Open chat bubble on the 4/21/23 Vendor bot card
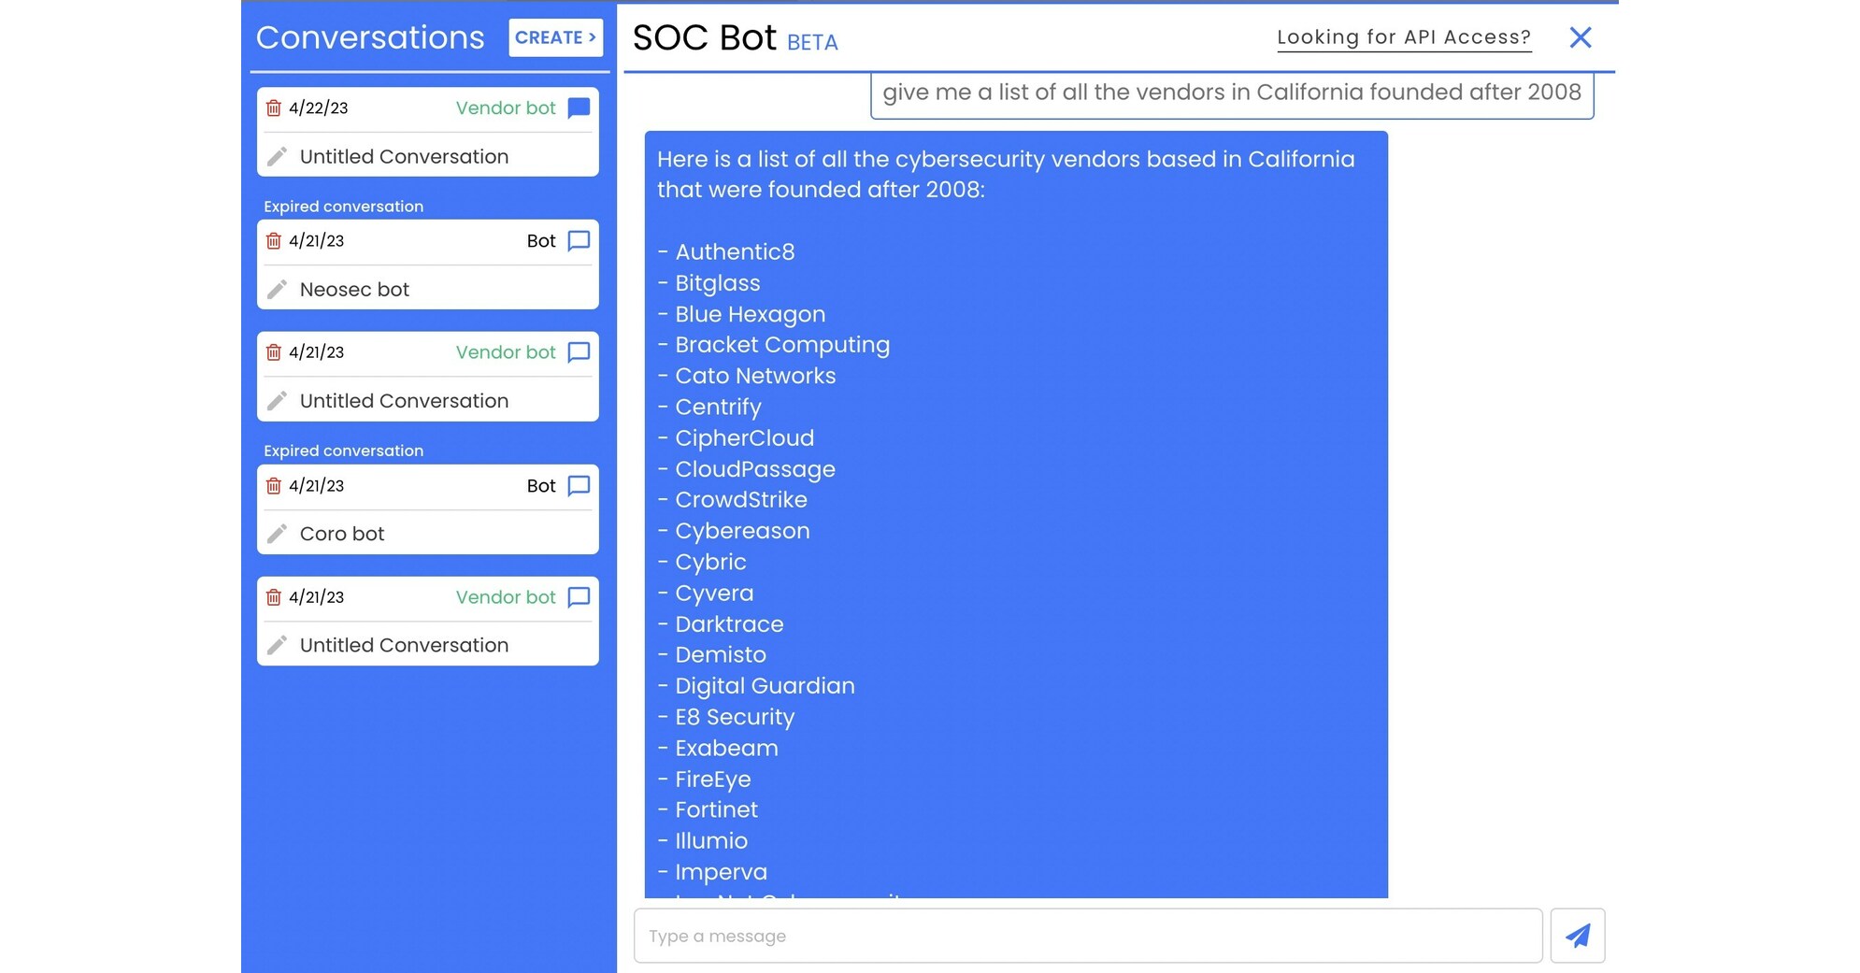1860x973 pixels. [x=579, y=352]
